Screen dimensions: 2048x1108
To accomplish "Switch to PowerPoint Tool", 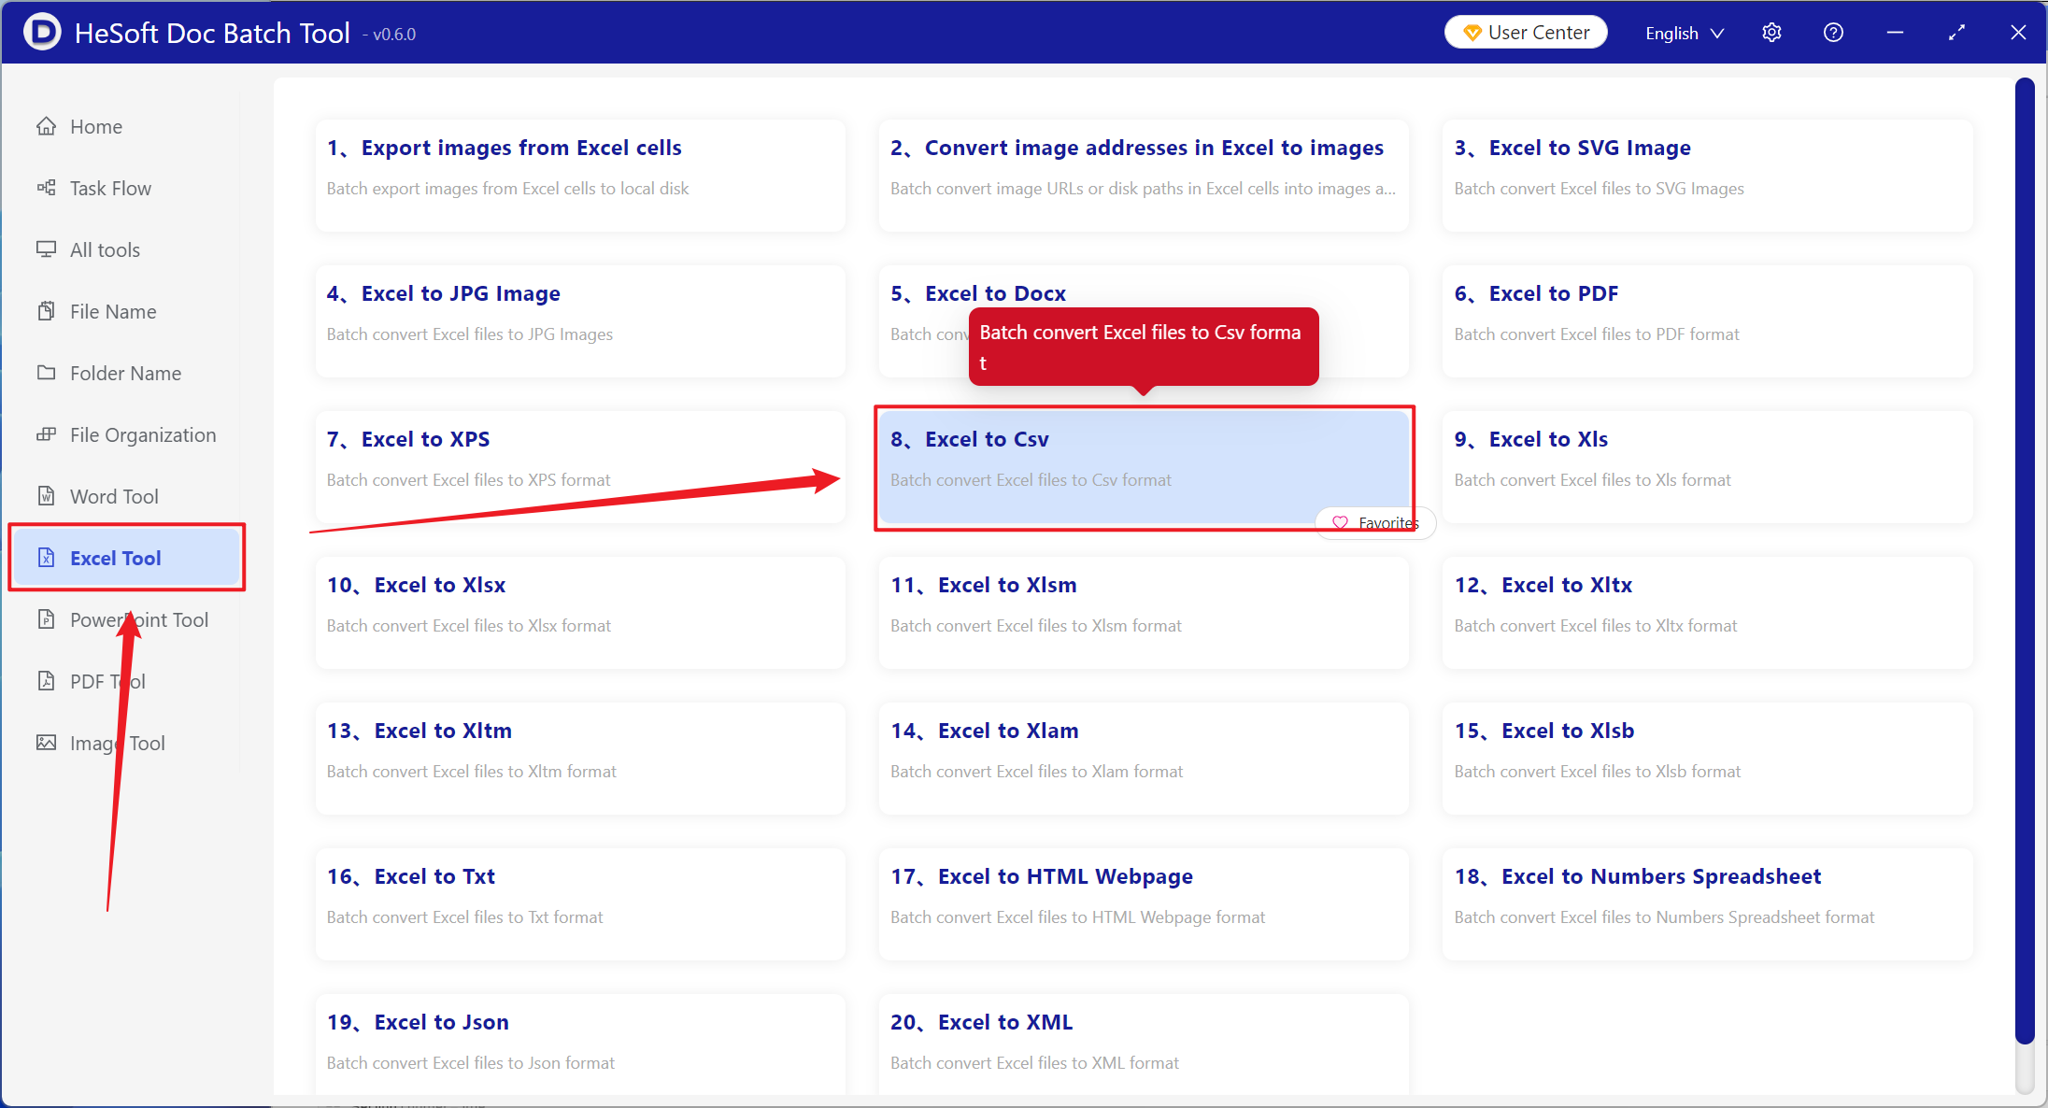I will point(127,619).
